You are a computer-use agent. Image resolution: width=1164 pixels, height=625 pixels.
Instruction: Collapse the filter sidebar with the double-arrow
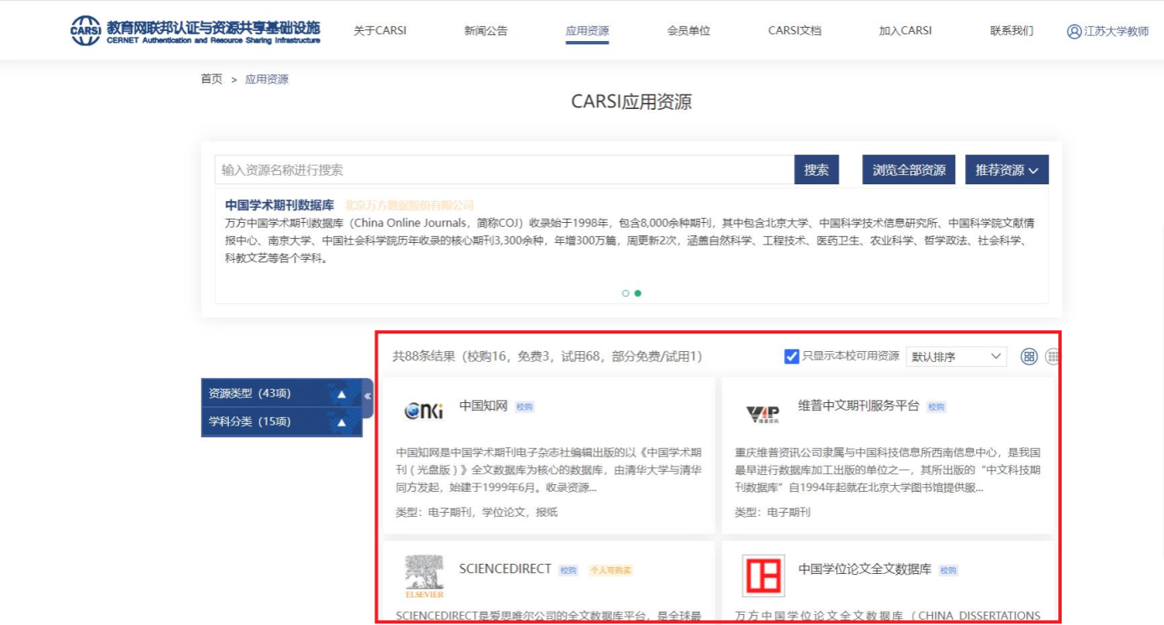click(367, 397)
